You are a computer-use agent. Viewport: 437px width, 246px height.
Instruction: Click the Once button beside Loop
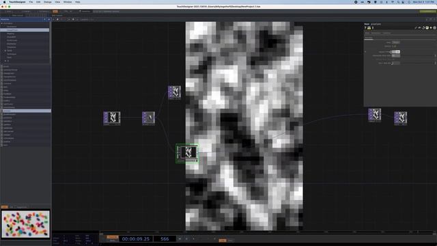[x=231, y=241]
